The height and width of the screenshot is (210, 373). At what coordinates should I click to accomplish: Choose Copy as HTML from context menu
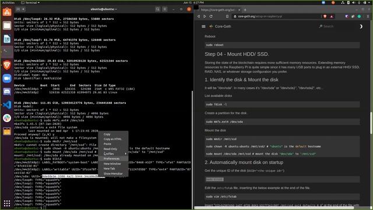pos(112,139)
